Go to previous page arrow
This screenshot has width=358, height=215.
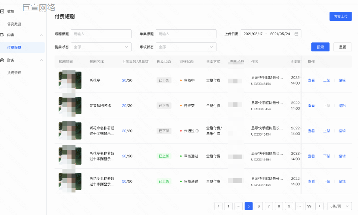tap(218, 206)
